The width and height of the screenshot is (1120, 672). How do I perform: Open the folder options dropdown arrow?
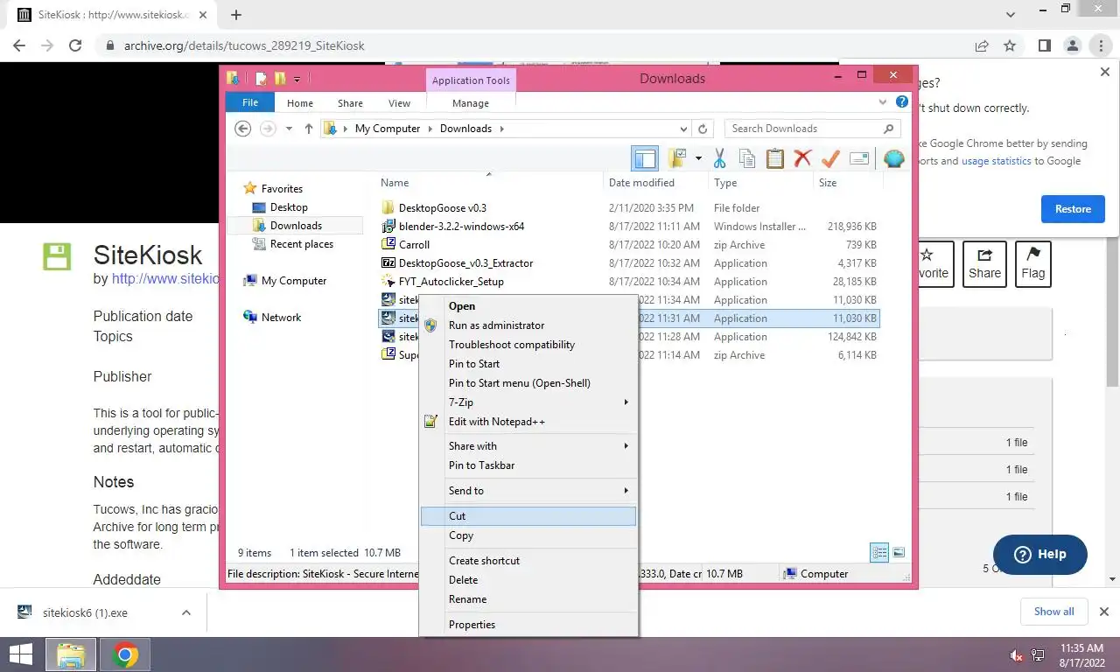click(x=698, y=158)
